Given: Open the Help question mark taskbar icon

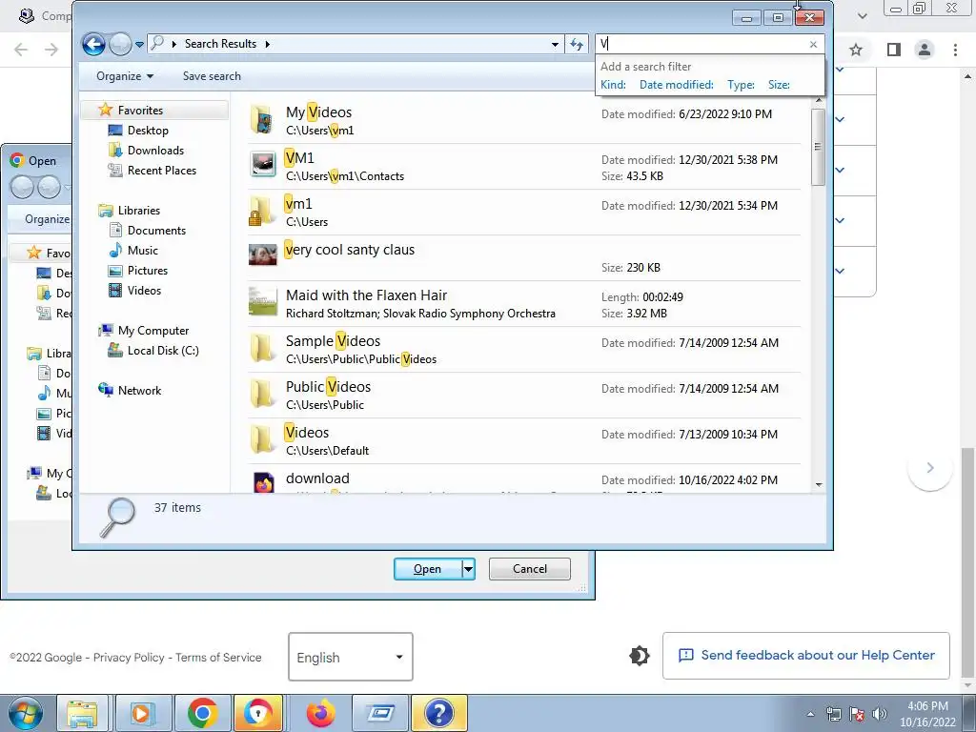Looking at the screenshot, I should click(x=438, y=713).
